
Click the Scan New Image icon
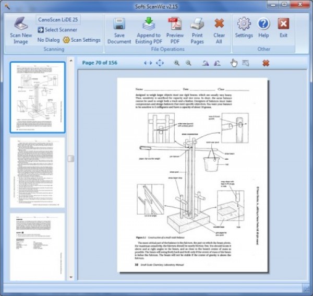[21, 23]
